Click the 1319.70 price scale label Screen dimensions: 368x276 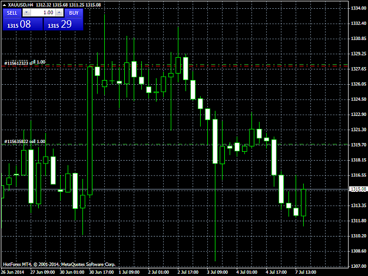point(359,145)
